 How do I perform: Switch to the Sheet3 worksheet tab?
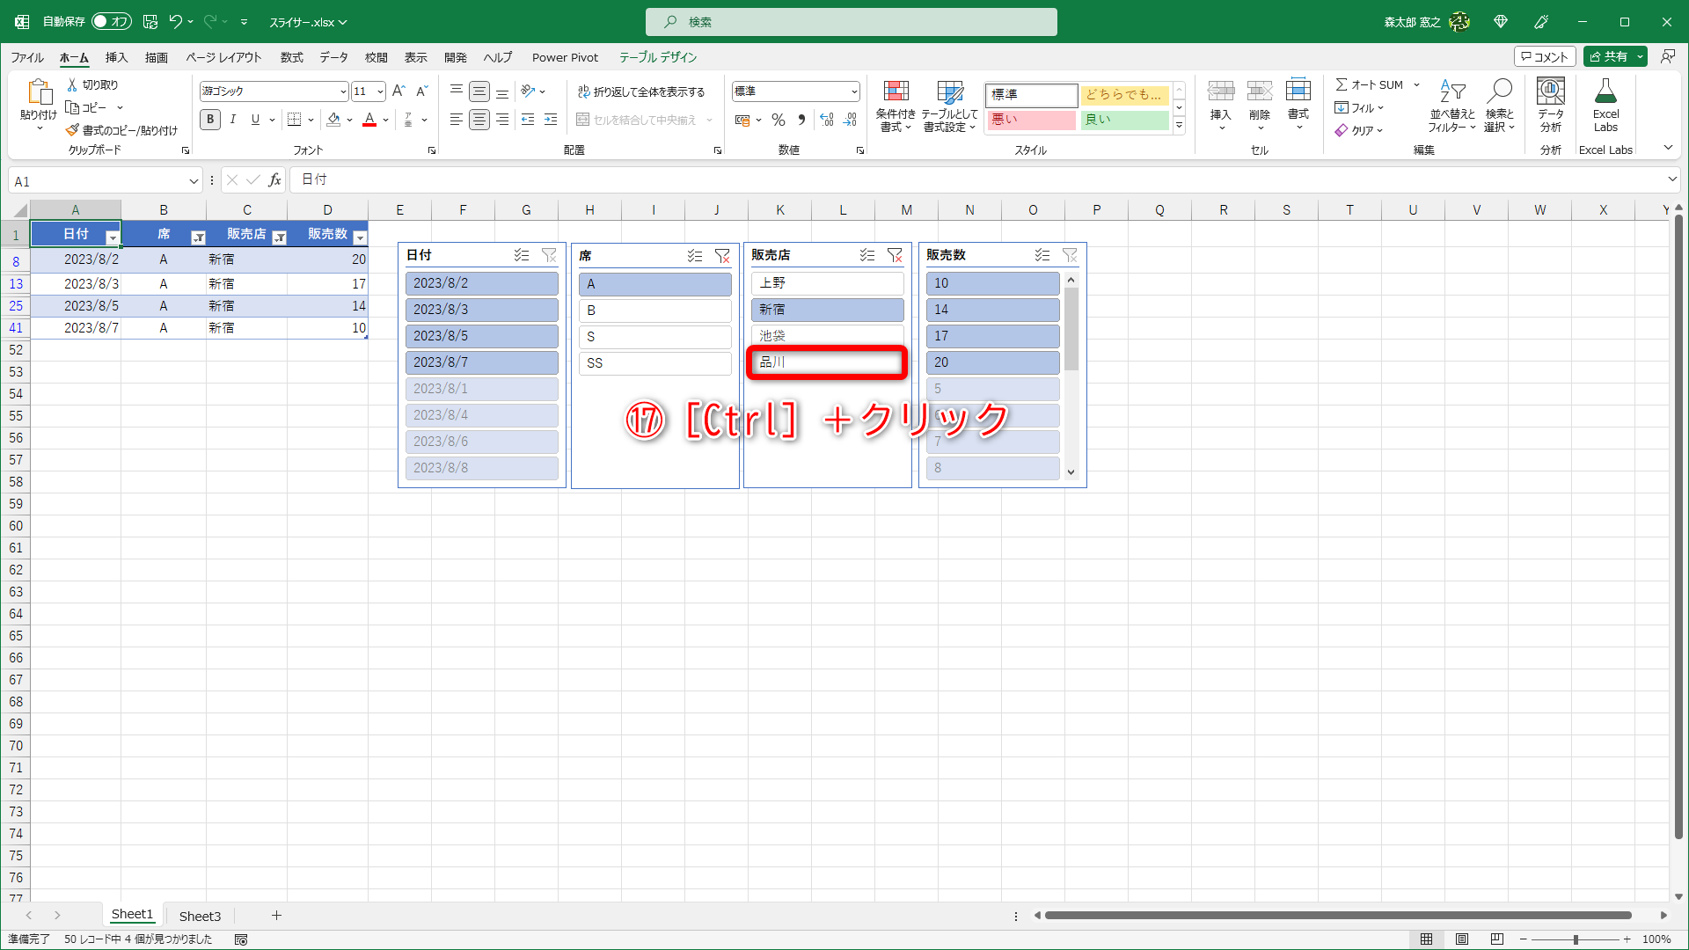click(200, 915)
